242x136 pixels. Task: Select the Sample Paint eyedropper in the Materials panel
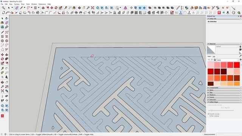[x=240, y=56]
